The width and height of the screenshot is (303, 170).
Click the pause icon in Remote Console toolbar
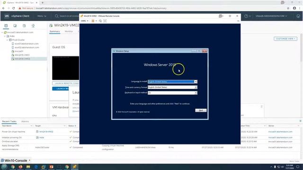(93, 21)
